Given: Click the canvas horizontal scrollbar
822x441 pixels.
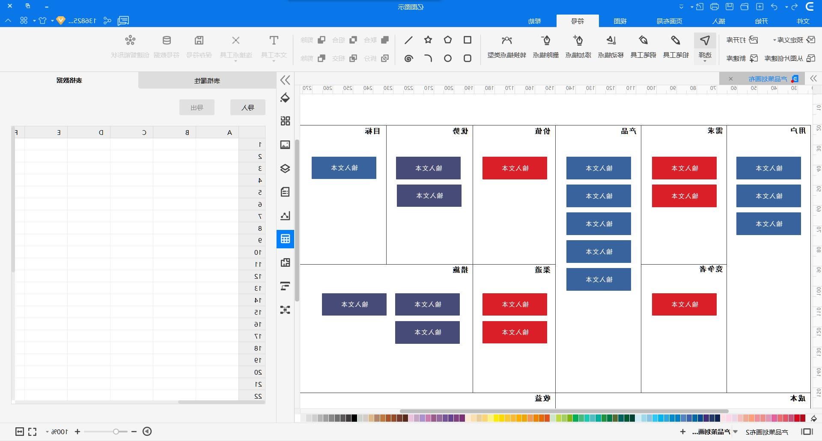Looking at the screenshot, I should coord(564,411).
